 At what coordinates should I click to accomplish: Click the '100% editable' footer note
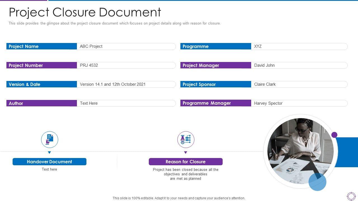(x=179, y=198)
